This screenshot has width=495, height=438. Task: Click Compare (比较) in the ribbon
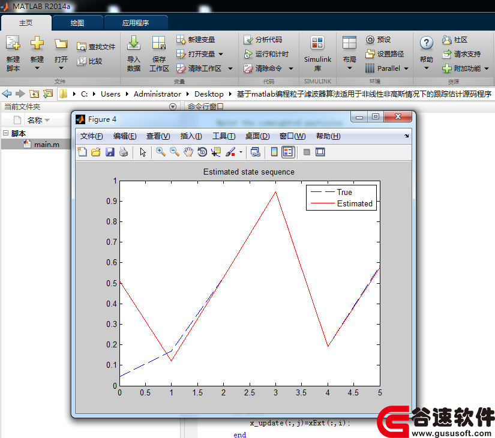tap(89, 61)
